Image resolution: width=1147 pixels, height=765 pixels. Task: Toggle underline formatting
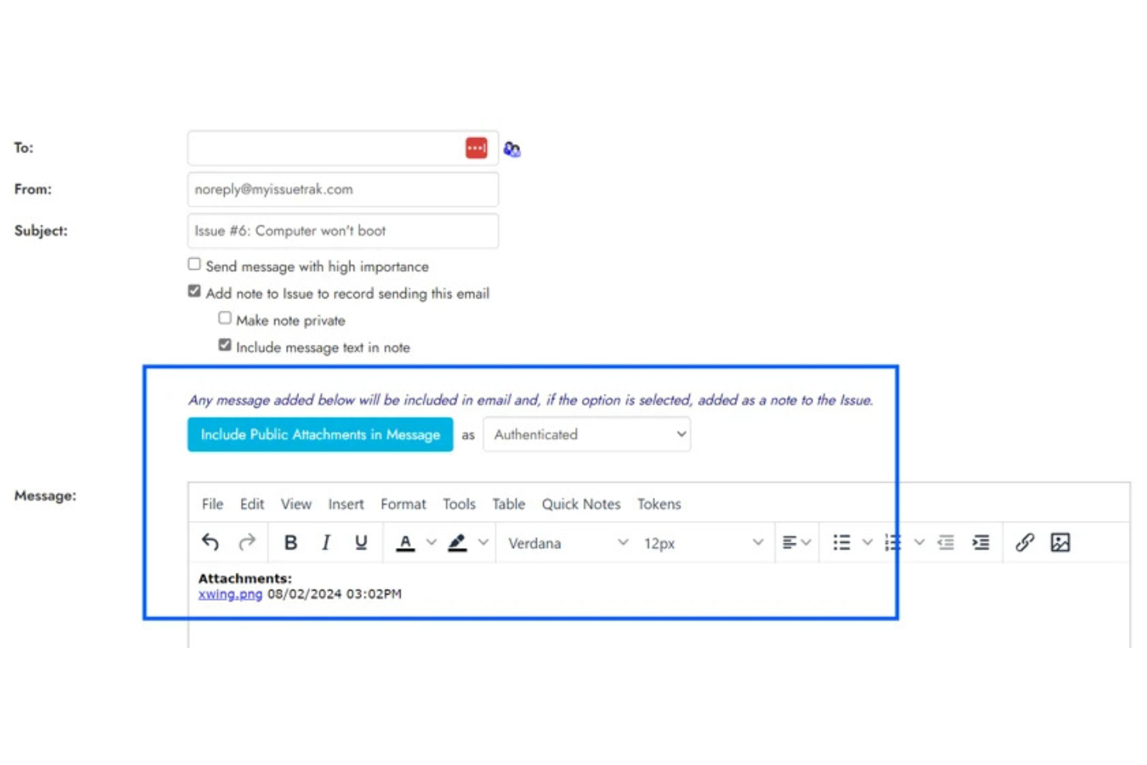pos(360,543)
